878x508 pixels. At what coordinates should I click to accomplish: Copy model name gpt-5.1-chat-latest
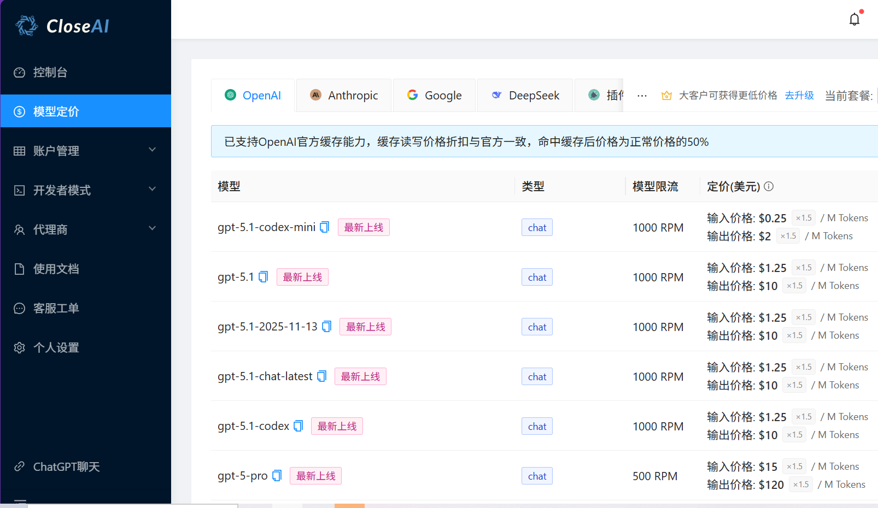[321, 376]
